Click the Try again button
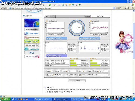The height and width of the screenshot is (101, 135). click(x=87, y=16)
